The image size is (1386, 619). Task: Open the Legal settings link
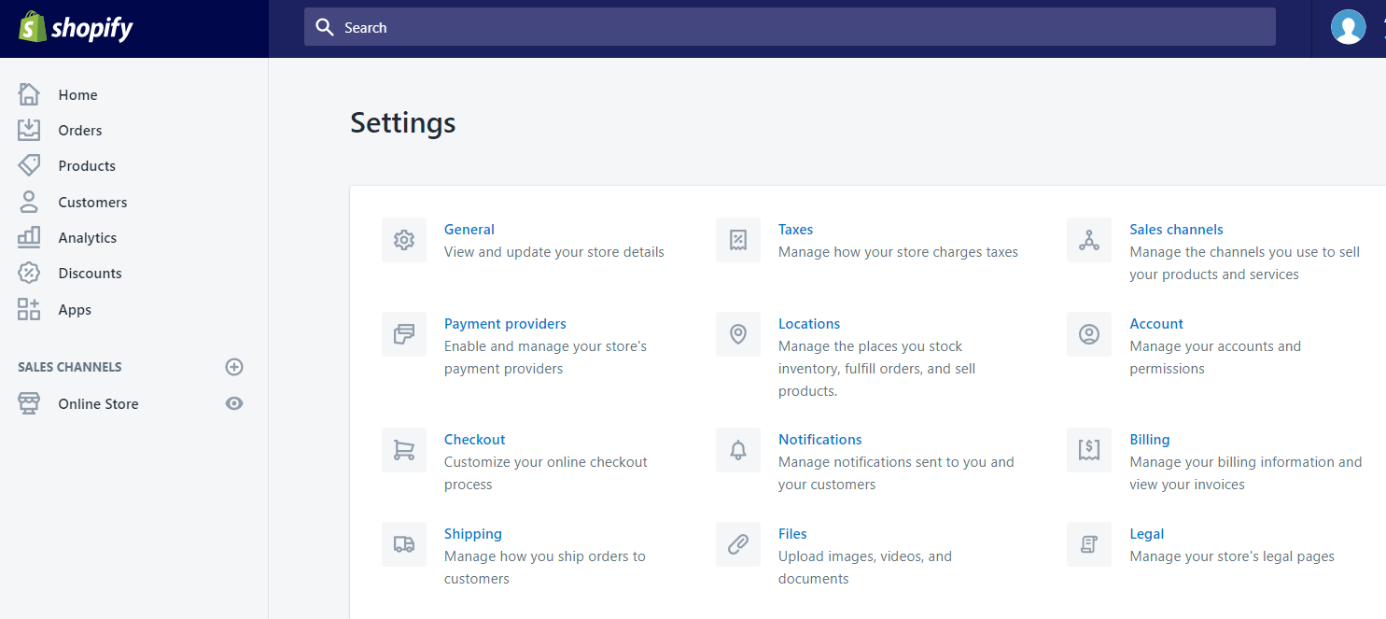coord(1147,533)
